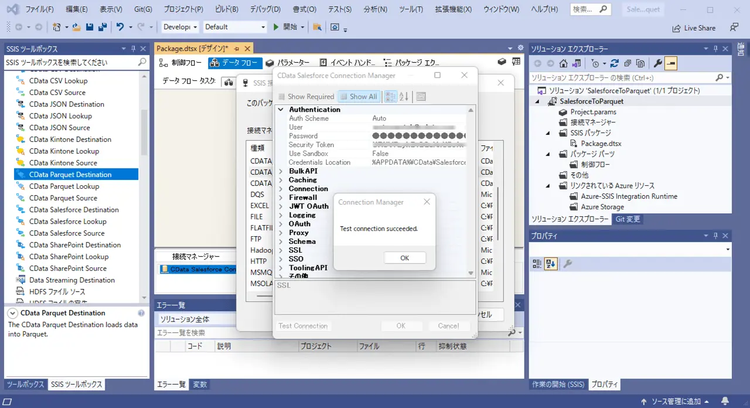Open the ビルド(B) menu
Viewport: 750px width, 408px height.
point(226,9)
